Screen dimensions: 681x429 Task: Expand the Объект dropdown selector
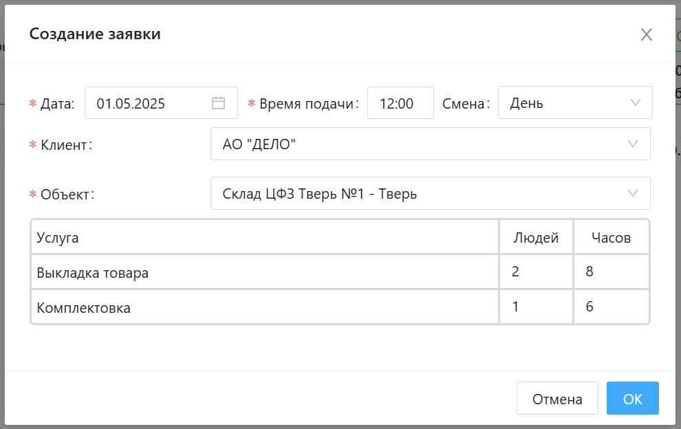(x=430, y=194)
